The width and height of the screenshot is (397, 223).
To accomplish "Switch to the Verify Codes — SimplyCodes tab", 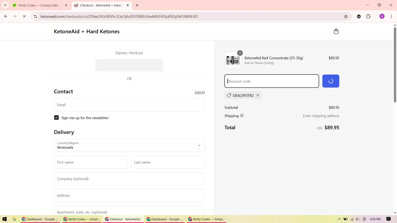I will (x=38, y=5).
